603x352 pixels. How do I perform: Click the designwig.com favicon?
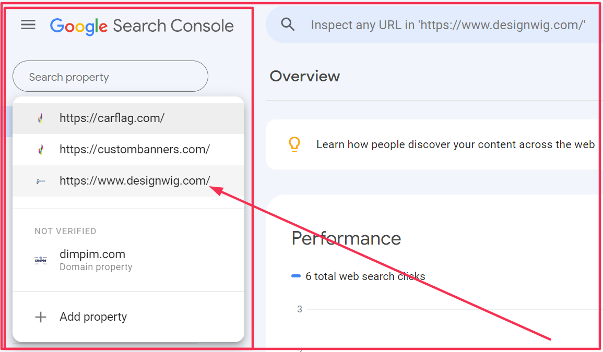40,181
